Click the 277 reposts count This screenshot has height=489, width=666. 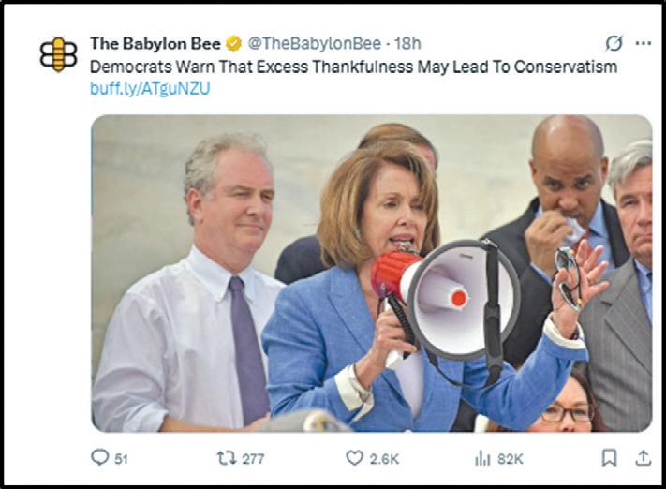pyautogui.click(x=253, y=459)
